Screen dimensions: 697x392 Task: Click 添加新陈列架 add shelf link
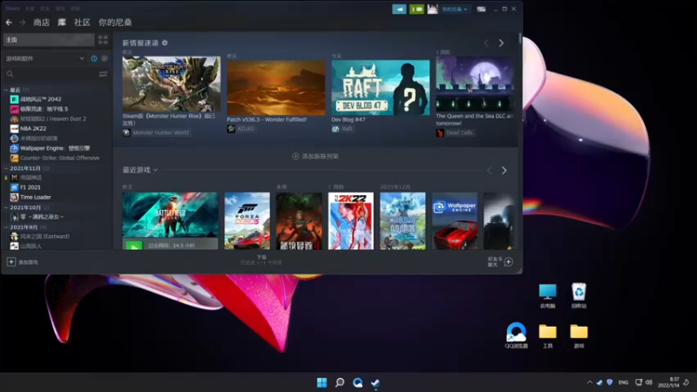(x=315, y=156)
